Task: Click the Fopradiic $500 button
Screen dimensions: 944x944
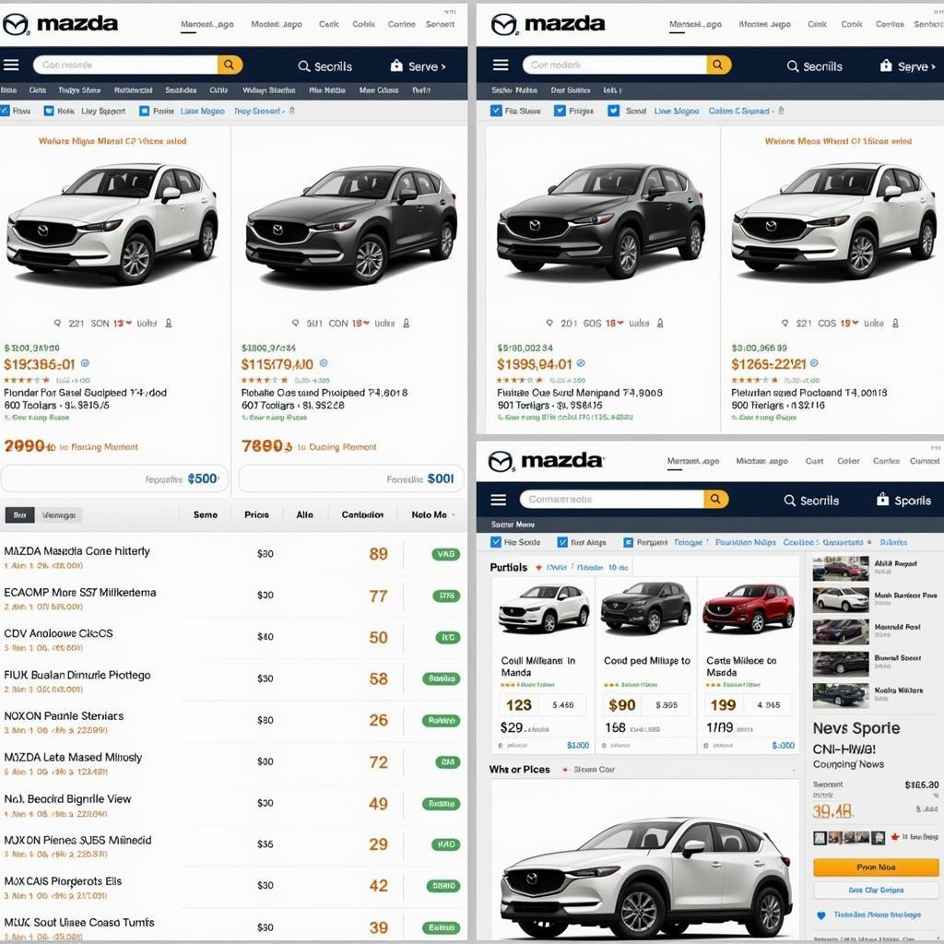Action: [x=114, y=479]
